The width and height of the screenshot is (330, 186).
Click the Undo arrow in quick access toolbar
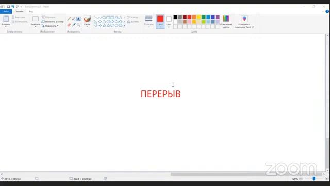click(x=12, y=7)
